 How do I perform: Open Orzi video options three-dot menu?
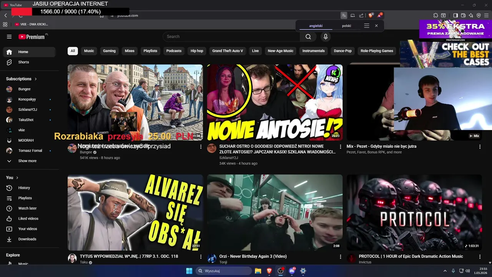click(x=340, y=257)
